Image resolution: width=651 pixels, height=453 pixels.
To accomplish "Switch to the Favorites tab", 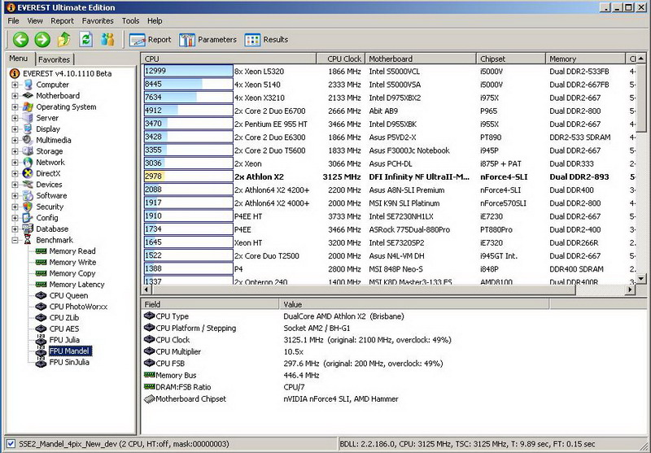I will (55, 59).
